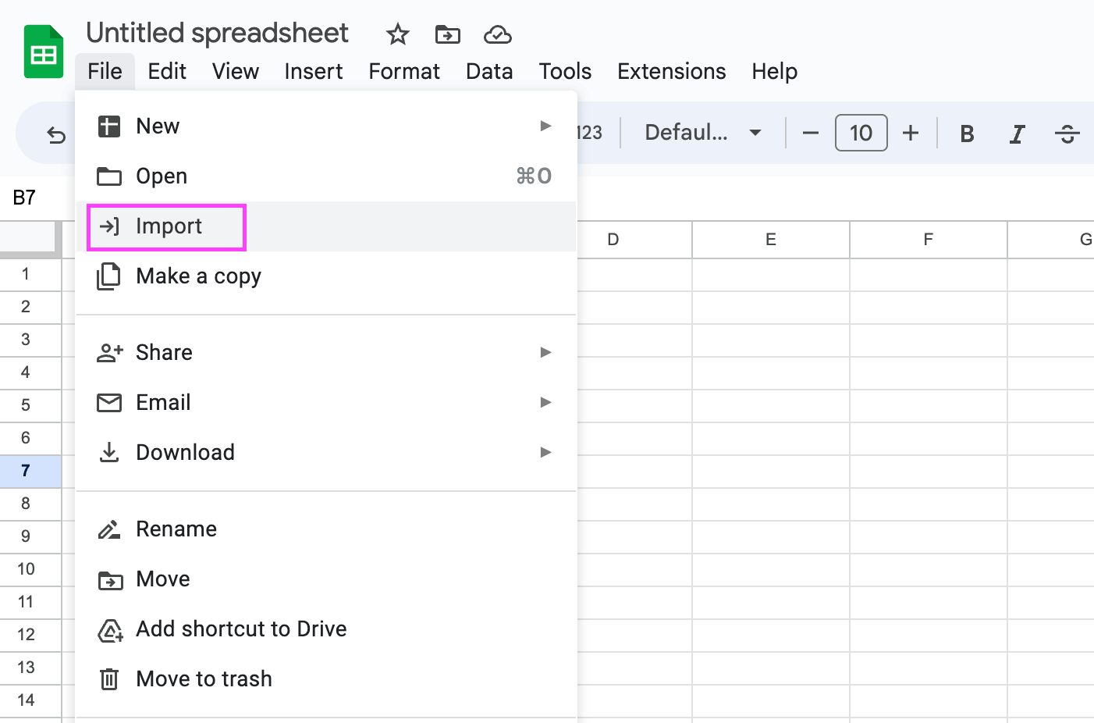Select row 7 header

pyautogui.click(x=24, y=471)
